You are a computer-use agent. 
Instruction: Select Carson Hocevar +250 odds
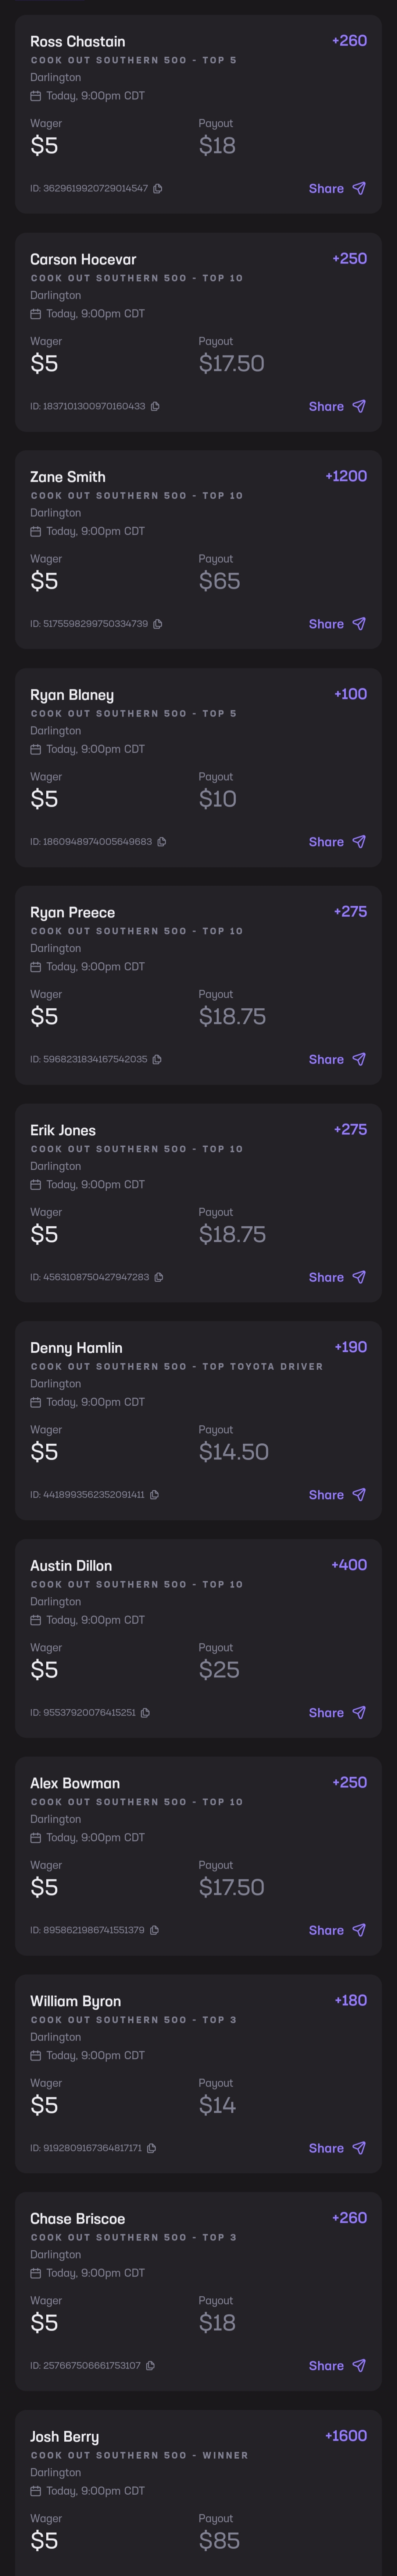349,258
